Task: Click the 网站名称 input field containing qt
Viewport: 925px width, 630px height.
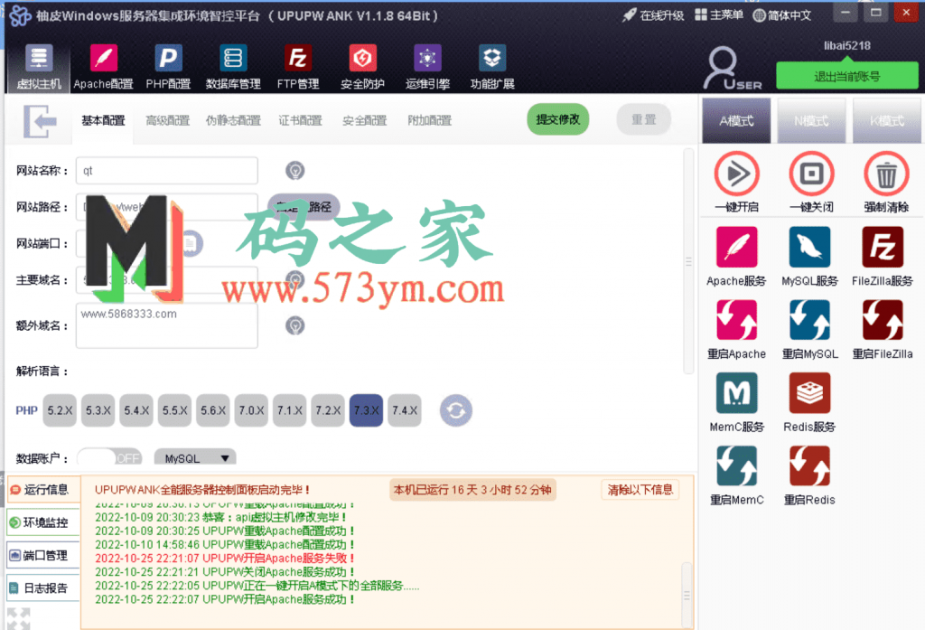Action: point(167,171)
